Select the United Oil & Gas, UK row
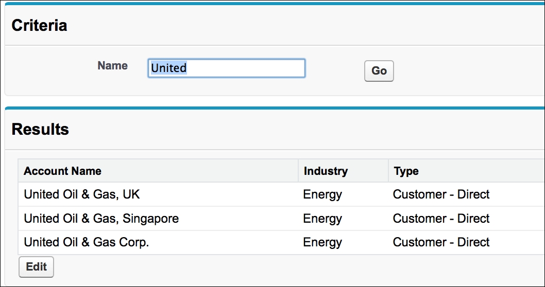The width and height of the screenshot is (545, 287). (82, 194)
